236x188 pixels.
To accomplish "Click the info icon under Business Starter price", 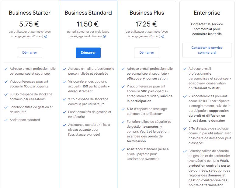I will click(46, 36).
